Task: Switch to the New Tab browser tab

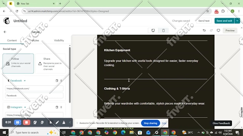Action: point(36,4)
